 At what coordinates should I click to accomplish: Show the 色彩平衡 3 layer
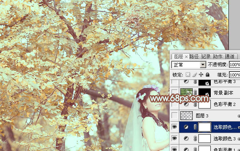tap(175, 82)
